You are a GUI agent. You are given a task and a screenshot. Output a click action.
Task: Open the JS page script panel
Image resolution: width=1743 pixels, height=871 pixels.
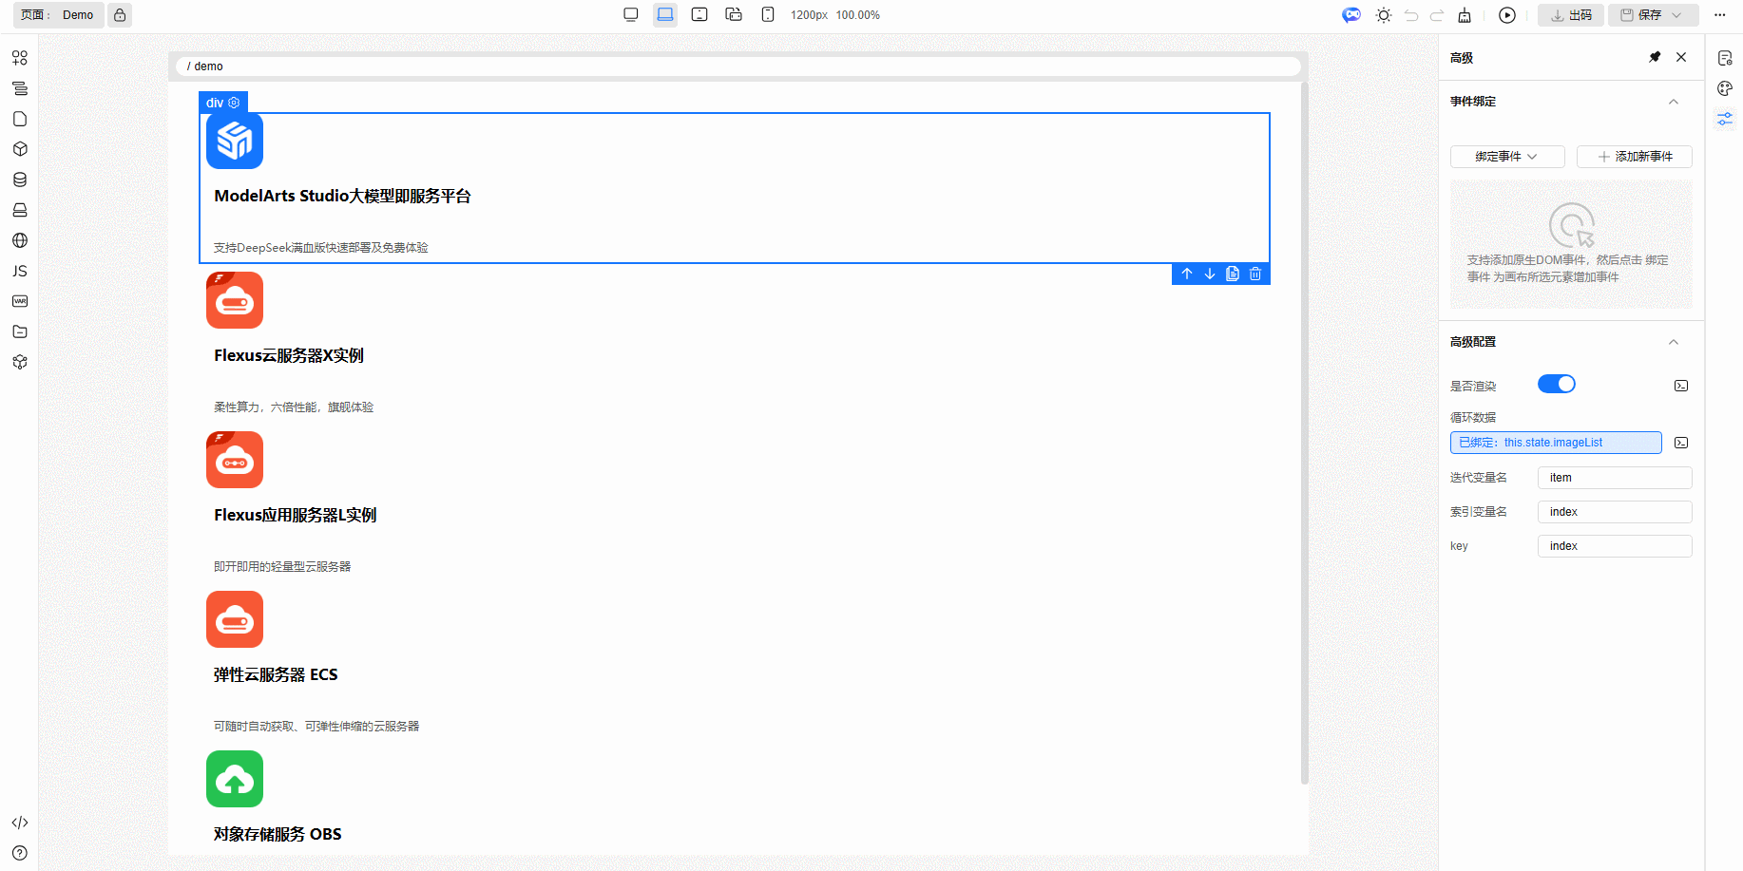tap(20, 271)
